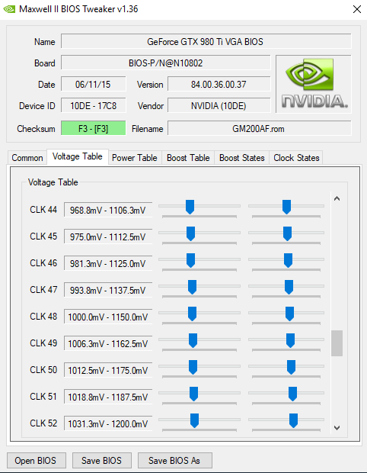This screenshot has height=473, width=367.
Task: Open the Power Table tab
Action: [x=135, y=158]
